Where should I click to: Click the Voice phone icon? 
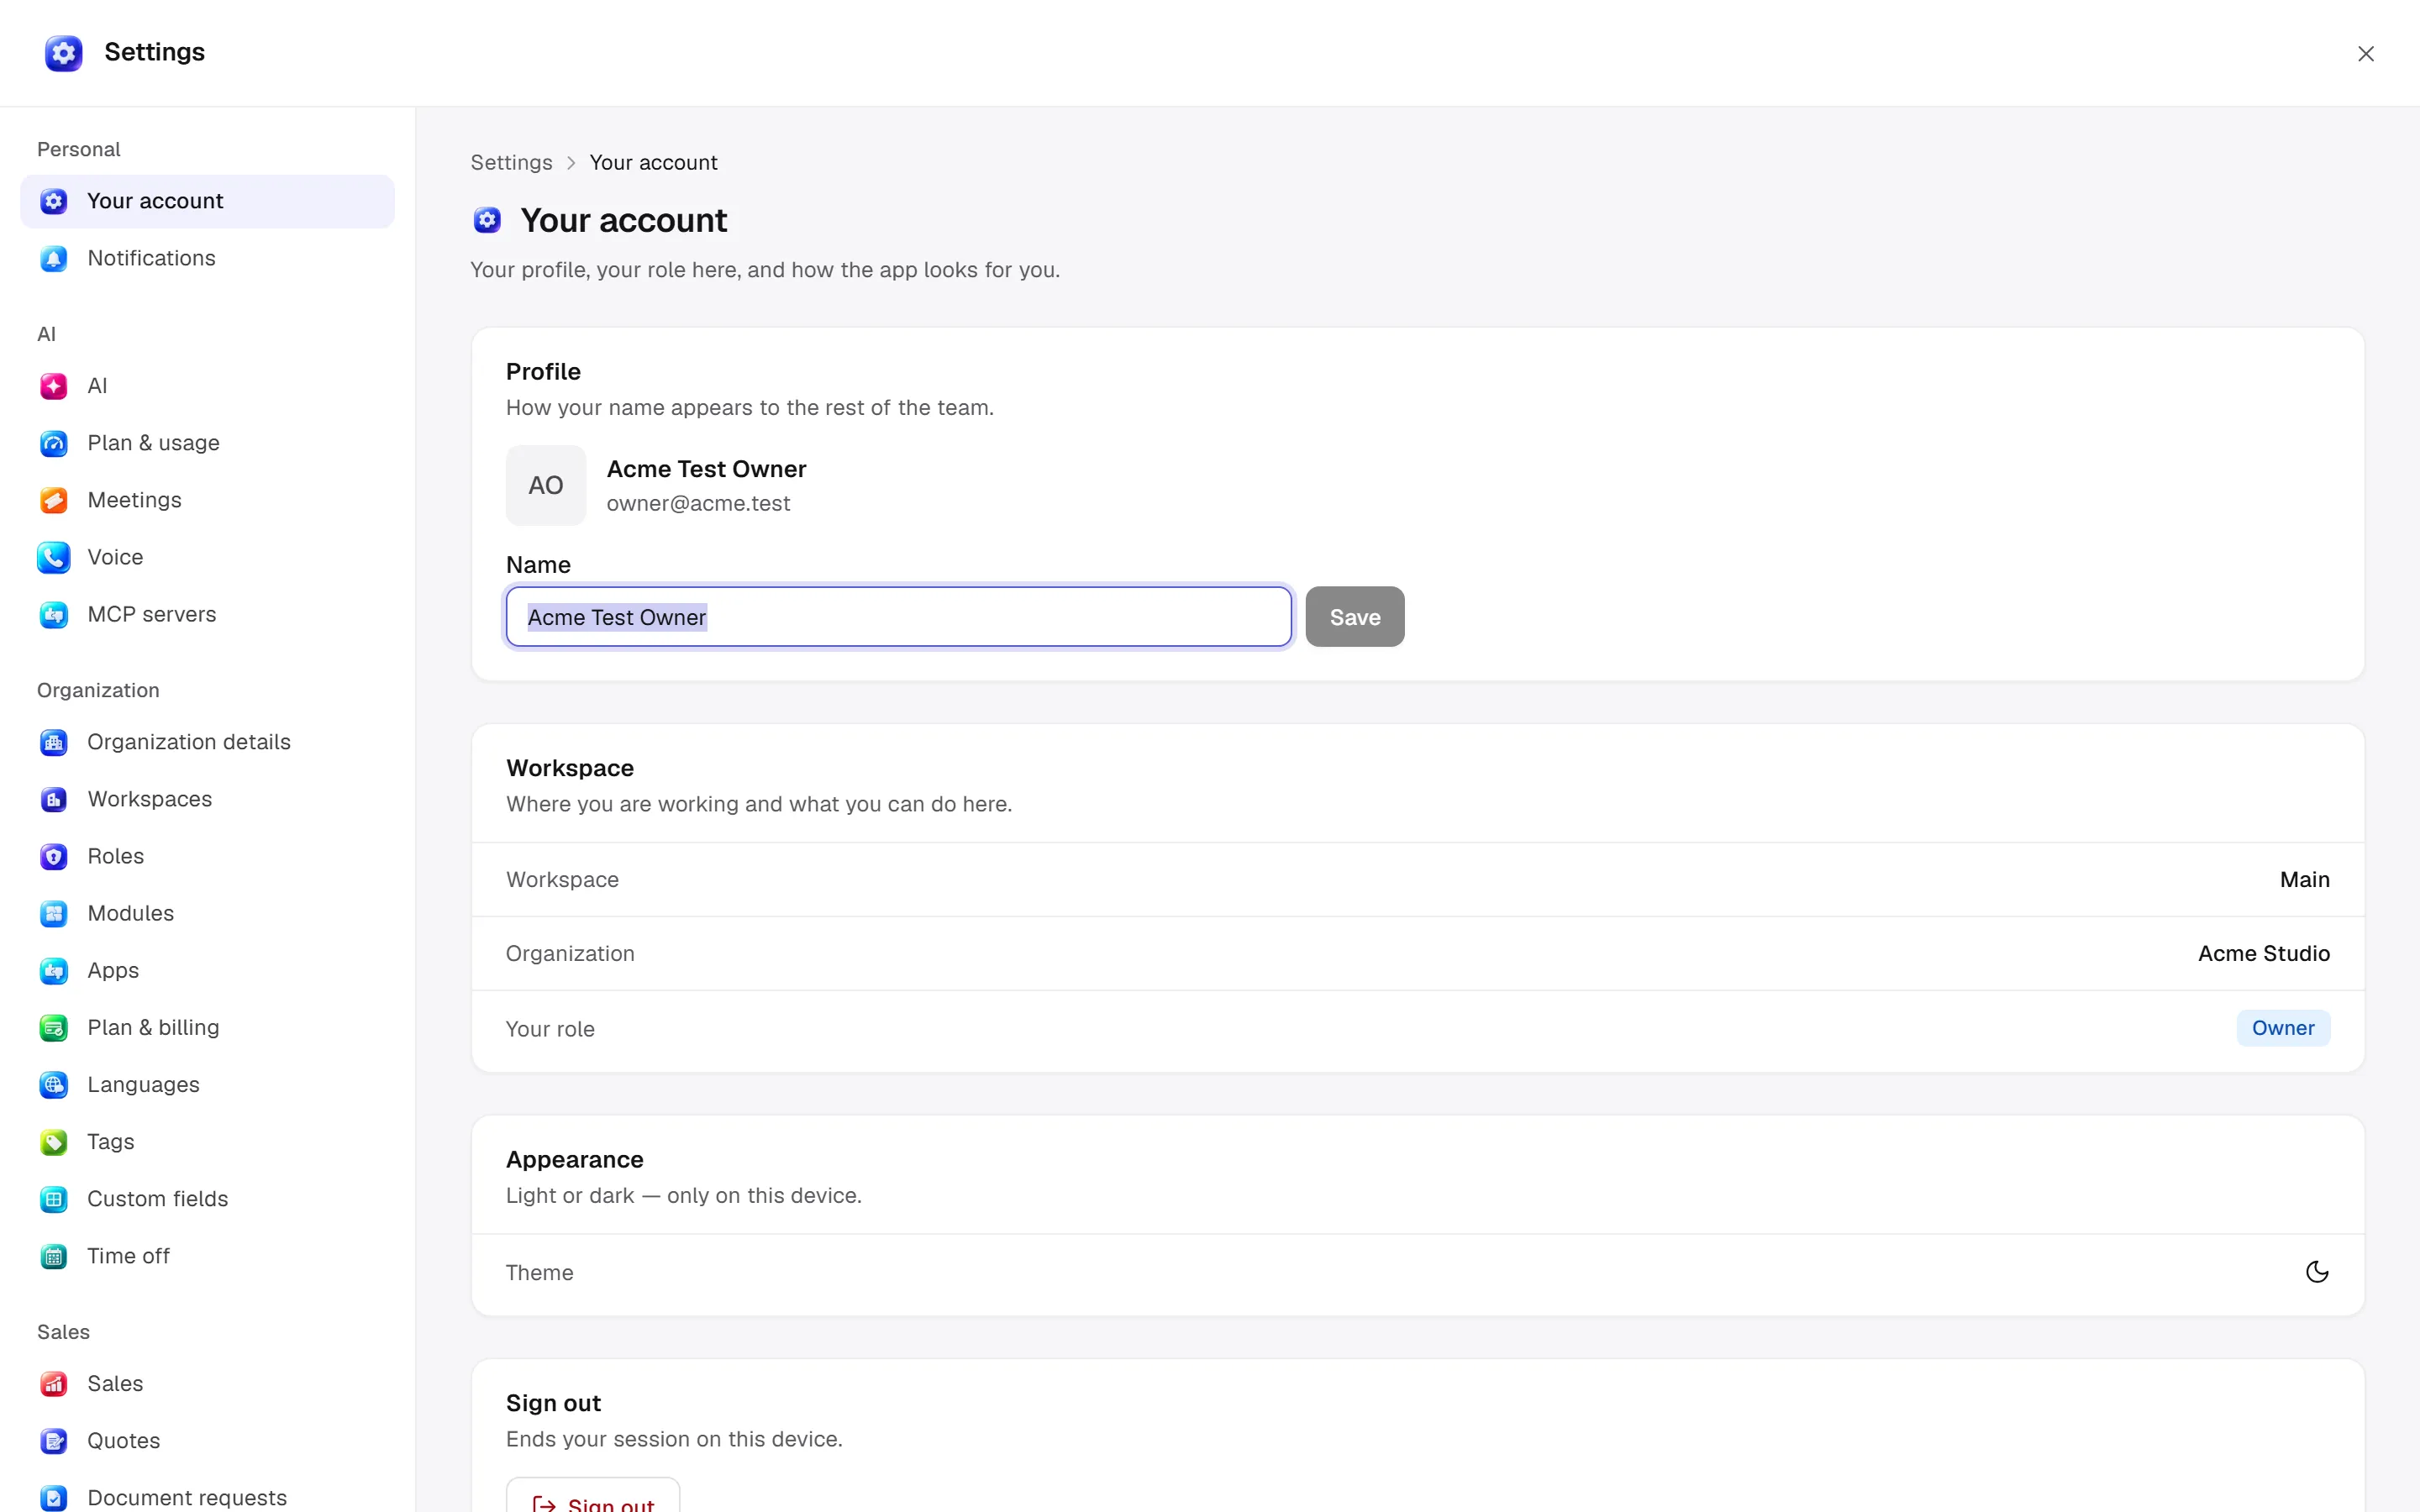pyautogui.click(x=54, y=557)
